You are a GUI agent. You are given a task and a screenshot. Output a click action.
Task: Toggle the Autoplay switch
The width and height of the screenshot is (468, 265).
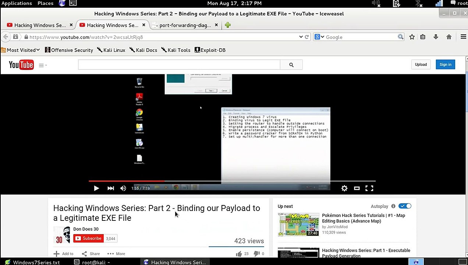(405, 206)
